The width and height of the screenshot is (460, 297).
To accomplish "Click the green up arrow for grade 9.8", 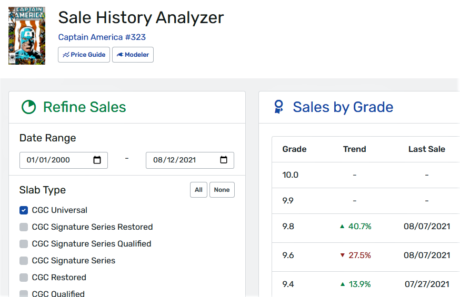I will (342, 227).
